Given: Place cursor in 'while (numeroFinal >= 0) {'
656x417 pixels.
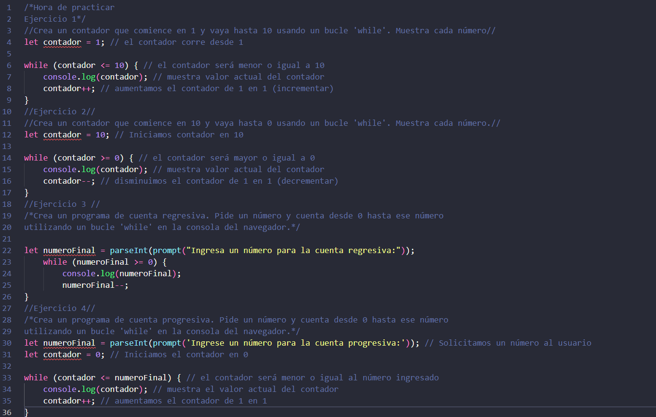Looking at the screenshot, I should coord(105,262).
